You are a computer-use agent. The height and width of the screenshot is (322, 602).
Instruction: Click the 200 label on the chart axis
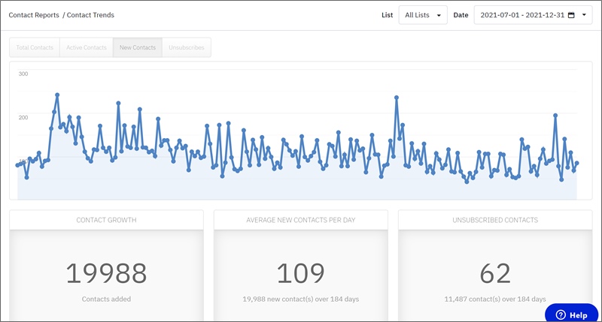click(23, 117)
